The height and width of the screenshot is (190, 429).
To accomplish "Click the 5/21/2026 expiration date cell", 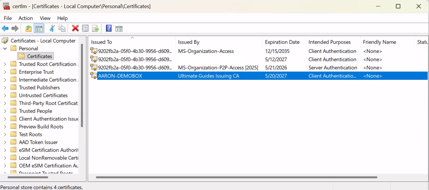I will (276, 68).
